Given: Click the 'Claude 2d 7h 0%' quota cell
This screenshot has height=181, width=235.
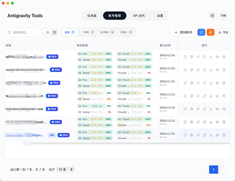Looking at the screenshot, I should 134,138.
